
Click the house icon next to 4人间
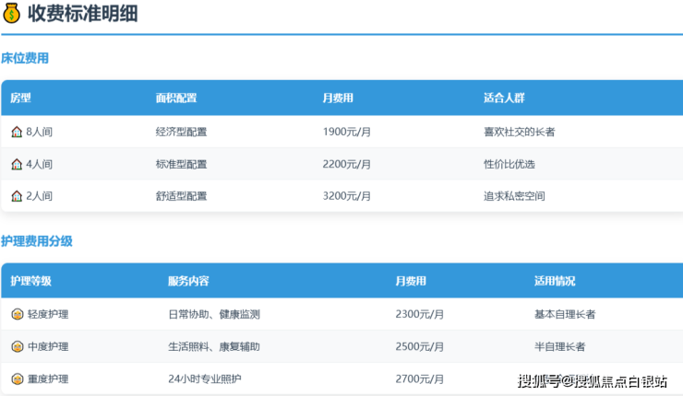click(17, 164)
